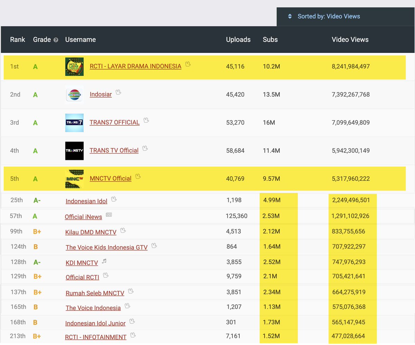Click the Rank column header
415x345 pixels.
point(18,39)
